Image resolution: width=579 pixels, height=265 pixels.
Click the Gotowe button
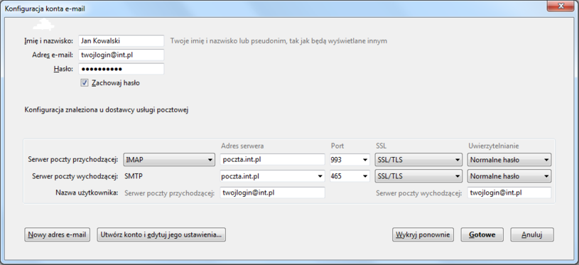pyautogui.click(x=482, y=234)
